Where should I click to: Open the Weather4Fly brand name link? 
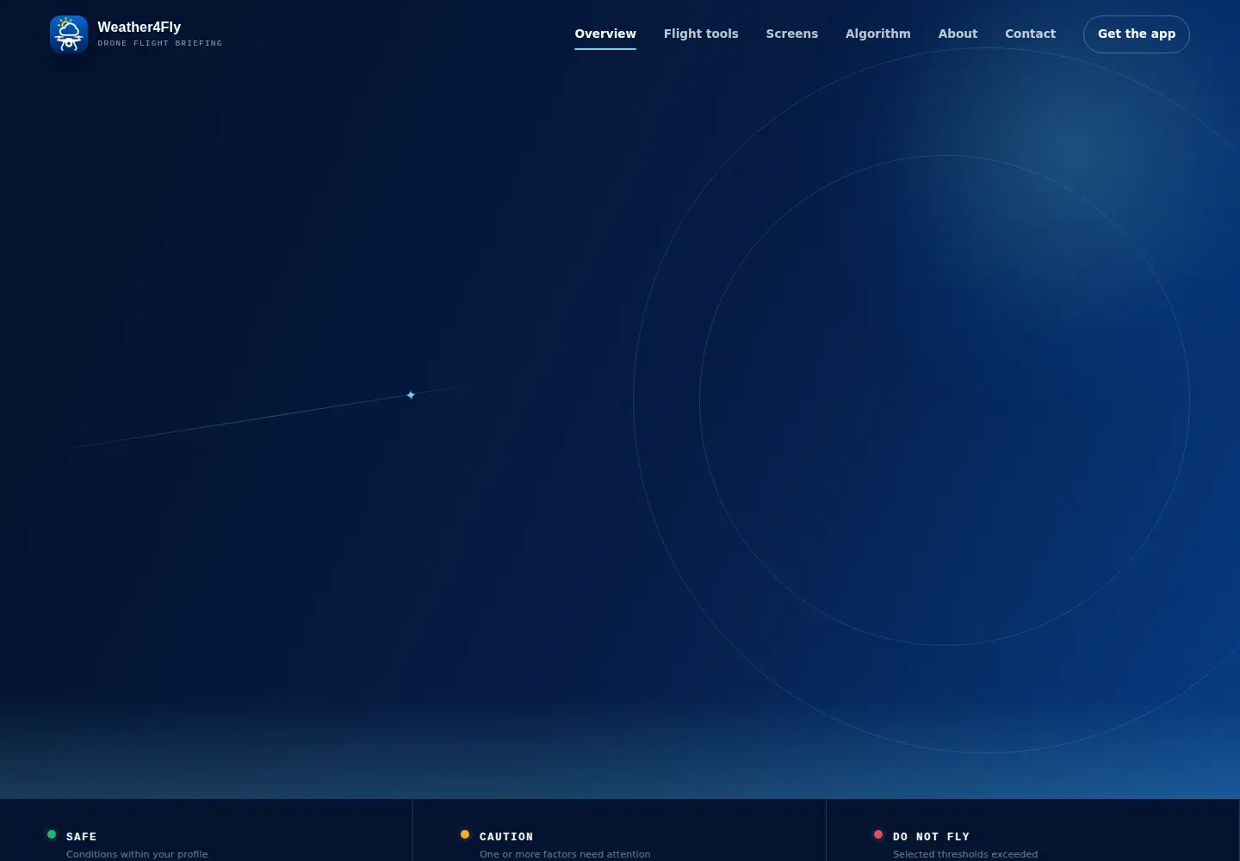click(139, 28)
